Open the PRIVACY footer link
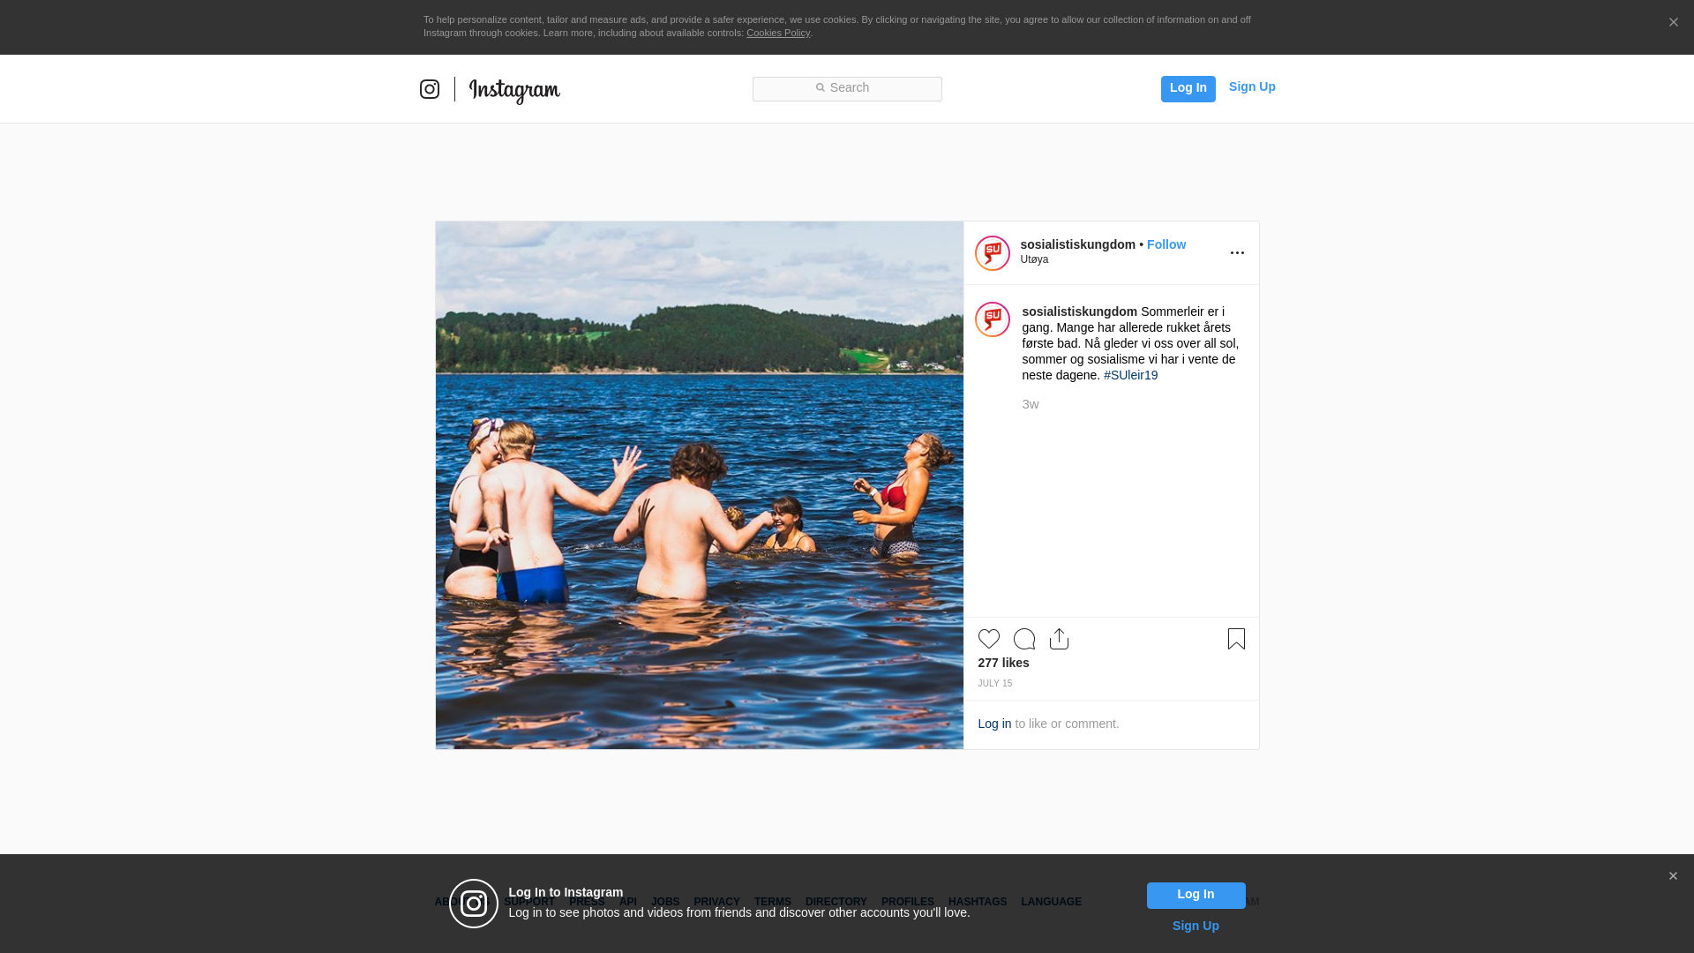Image resolution: width=1694 pixels, height=953 pixels. point(716,902)
